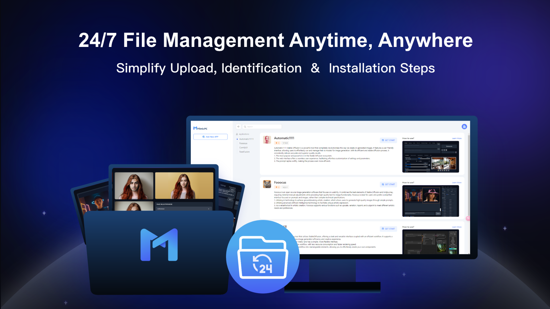The image size is (550, 309).
Task: Click the magnifier icon in the search box
Action: click(x=245, y=127)
